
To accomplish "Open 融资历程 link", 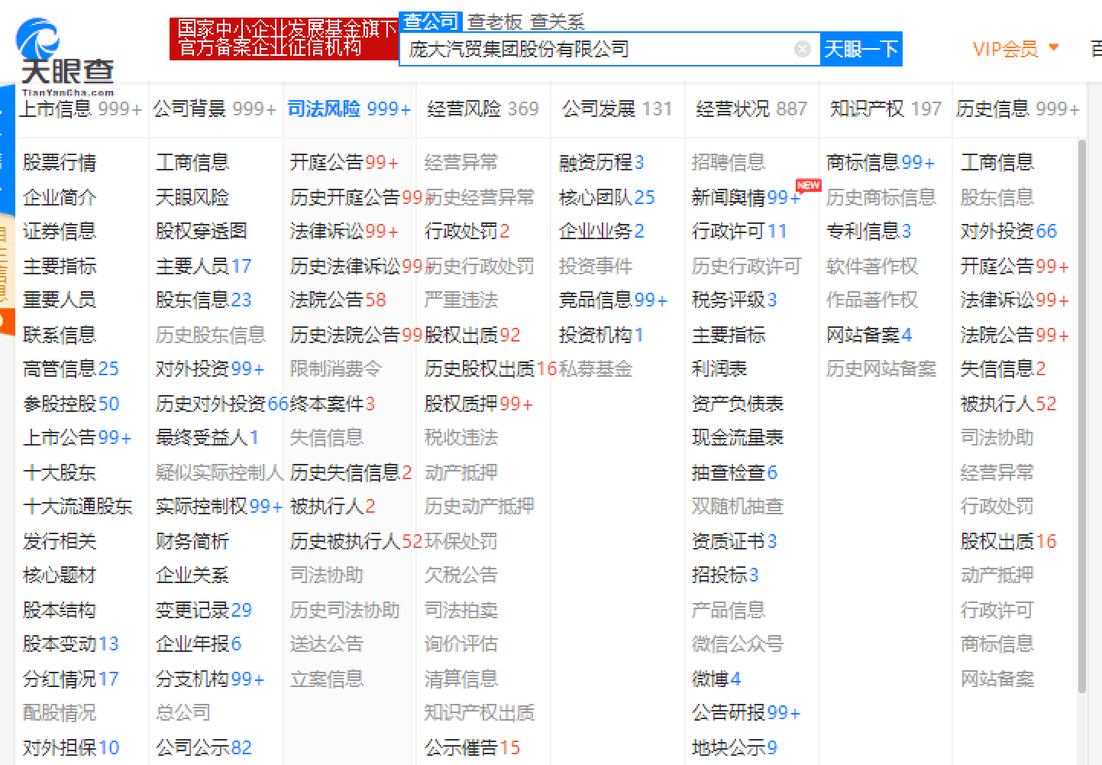I will point(602,163).
